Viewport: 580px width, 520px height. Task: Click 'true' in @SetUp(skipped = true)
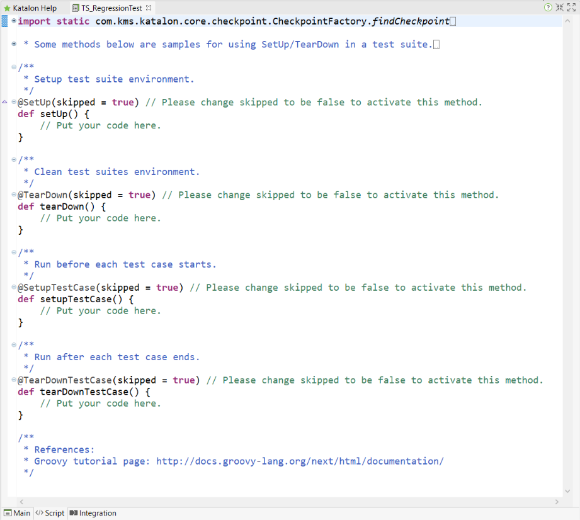123,102
